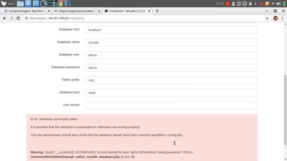
Task: Click the 'Unix socket' label
Action: pyautogui.click(x=71, y=105)
